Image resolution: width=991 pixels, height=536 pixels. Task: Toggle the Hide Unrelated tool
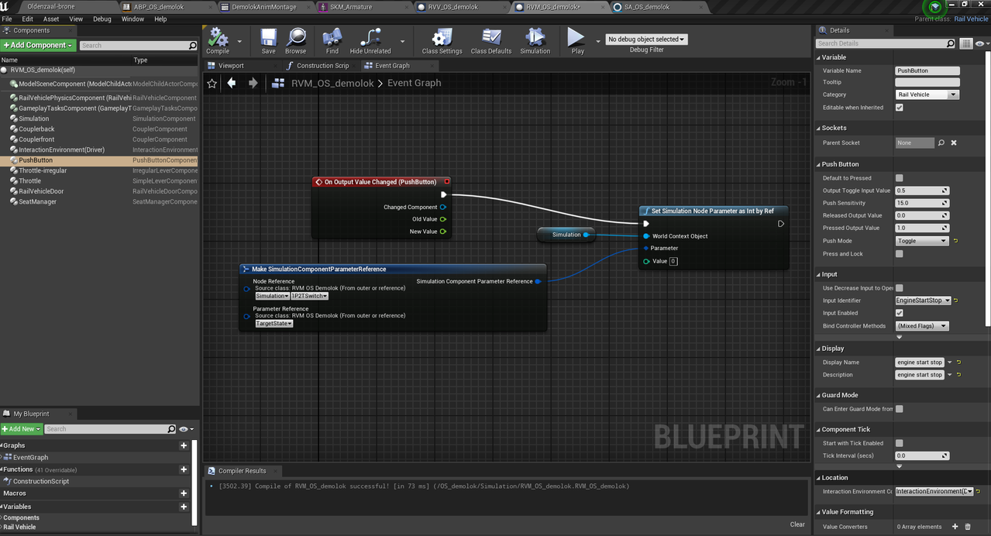click(x=370, y=39)
